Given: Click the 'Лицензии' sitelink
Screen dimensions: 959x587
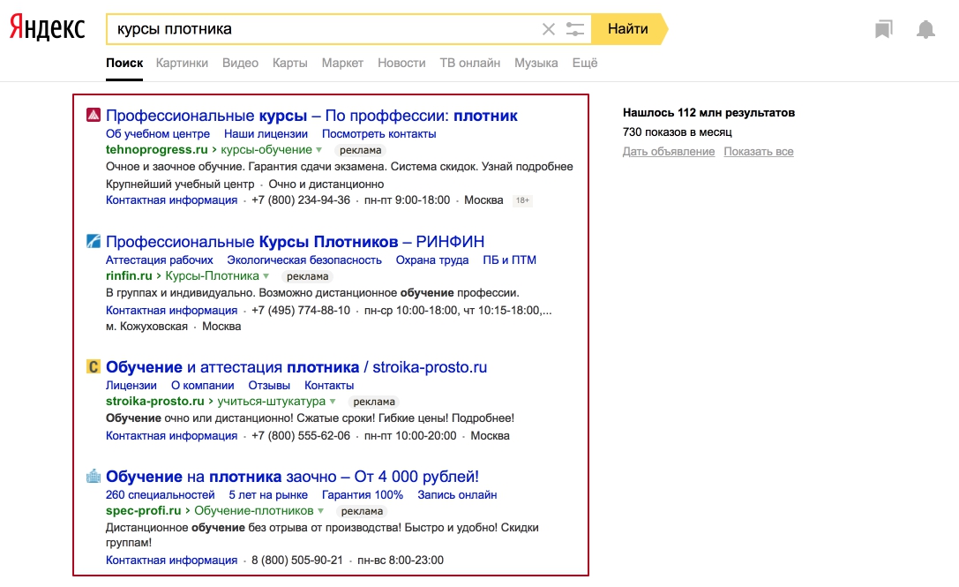Looking at the screenshot, I should [131, 385].
